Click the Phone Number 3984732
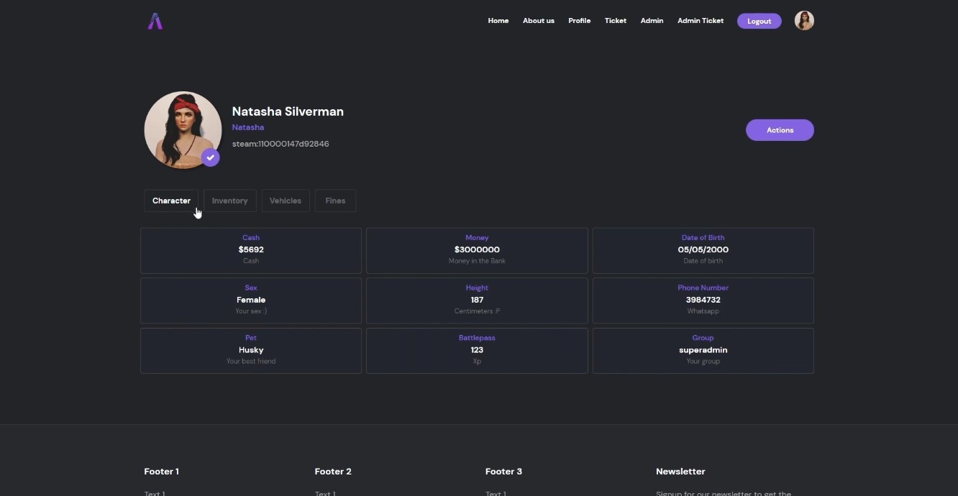 click(703, 300)
